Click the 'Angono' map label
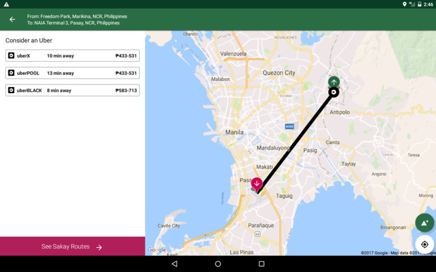Image resolution: width=436 pixels, height=272 pixels. tap(378, 174)
